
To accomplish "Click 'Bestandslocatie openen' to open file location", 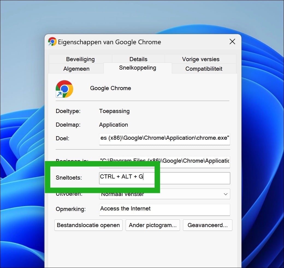I will [x=88, y=225].
